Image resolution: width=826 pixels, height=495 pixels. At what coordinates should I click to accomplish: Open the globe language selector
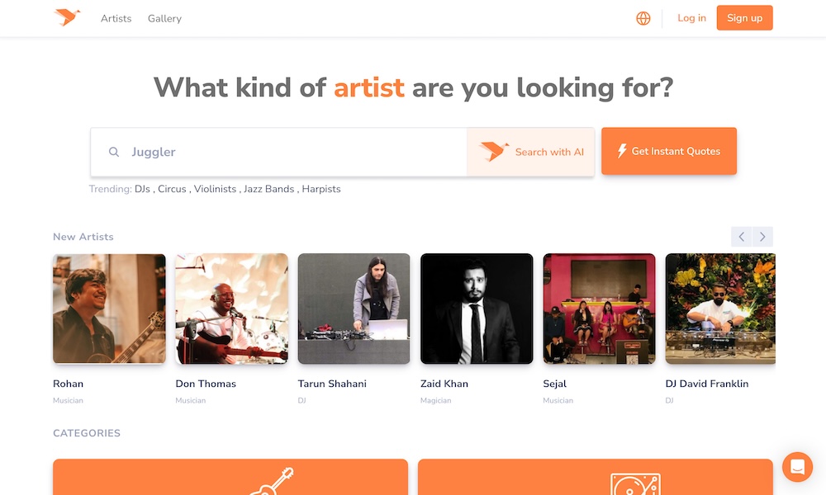(x=643, y=18)
